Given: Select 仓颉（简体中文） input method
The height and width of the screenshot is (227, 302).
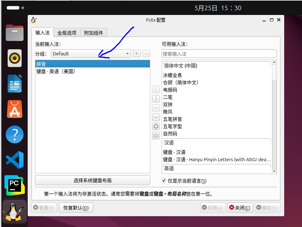Looking at the screenshot, I should 217,82.
